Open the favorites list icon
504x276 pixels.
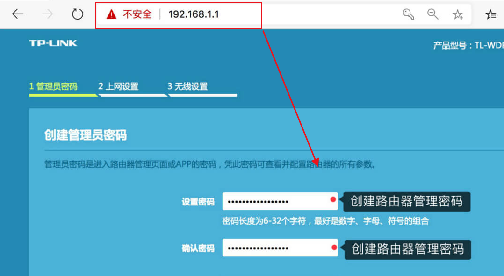pos(490,14)
